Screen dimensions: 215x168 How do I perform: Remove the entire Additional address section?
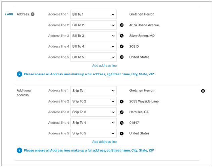pos(203,91)
